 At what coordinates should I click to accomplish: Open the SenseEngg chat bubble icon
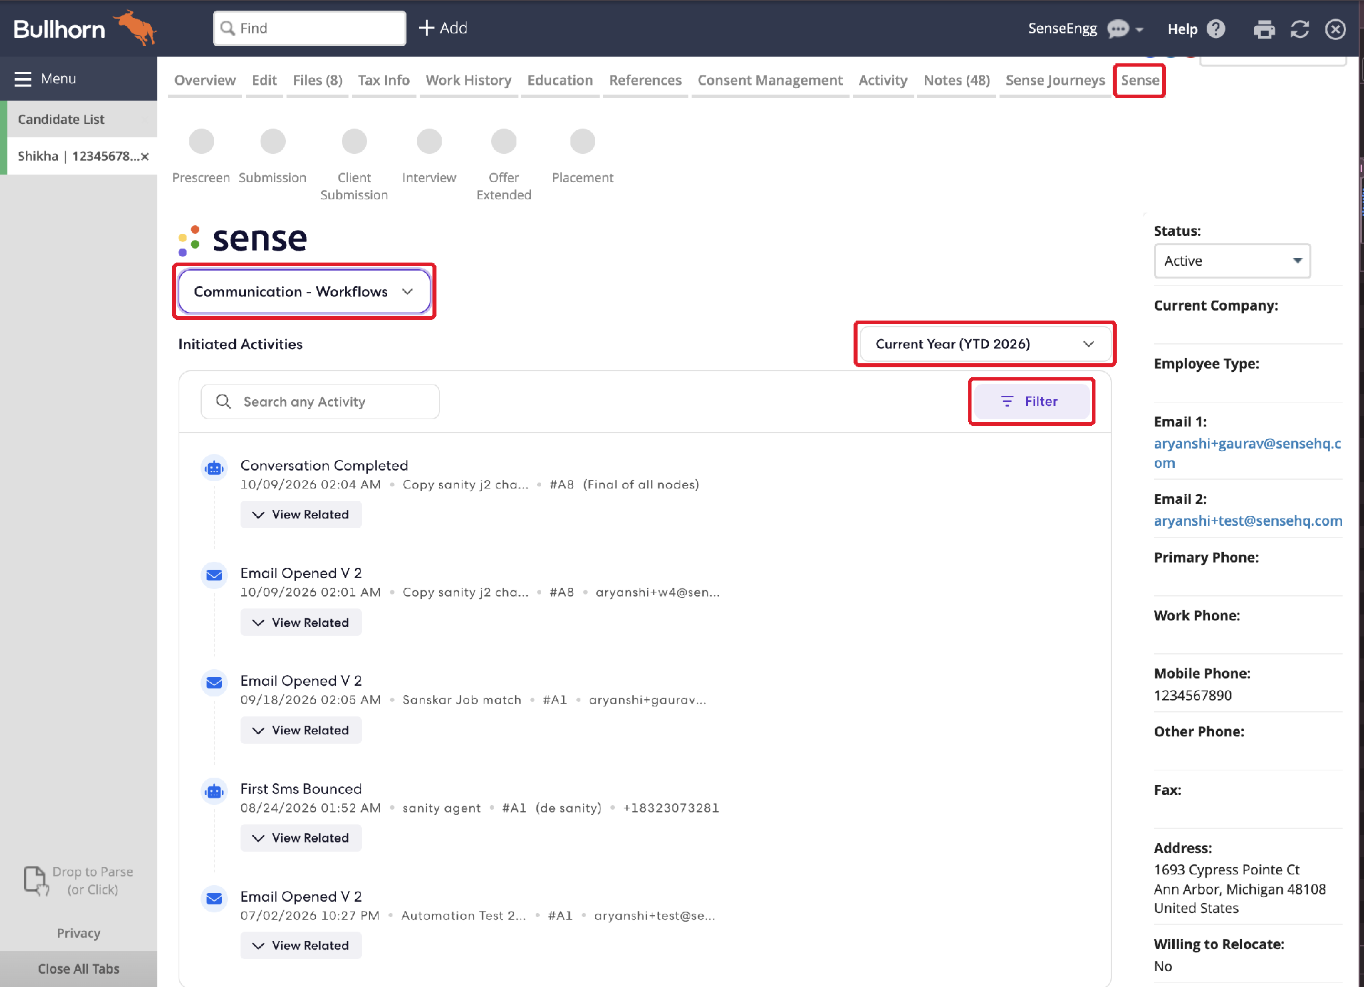[1118, 29]
